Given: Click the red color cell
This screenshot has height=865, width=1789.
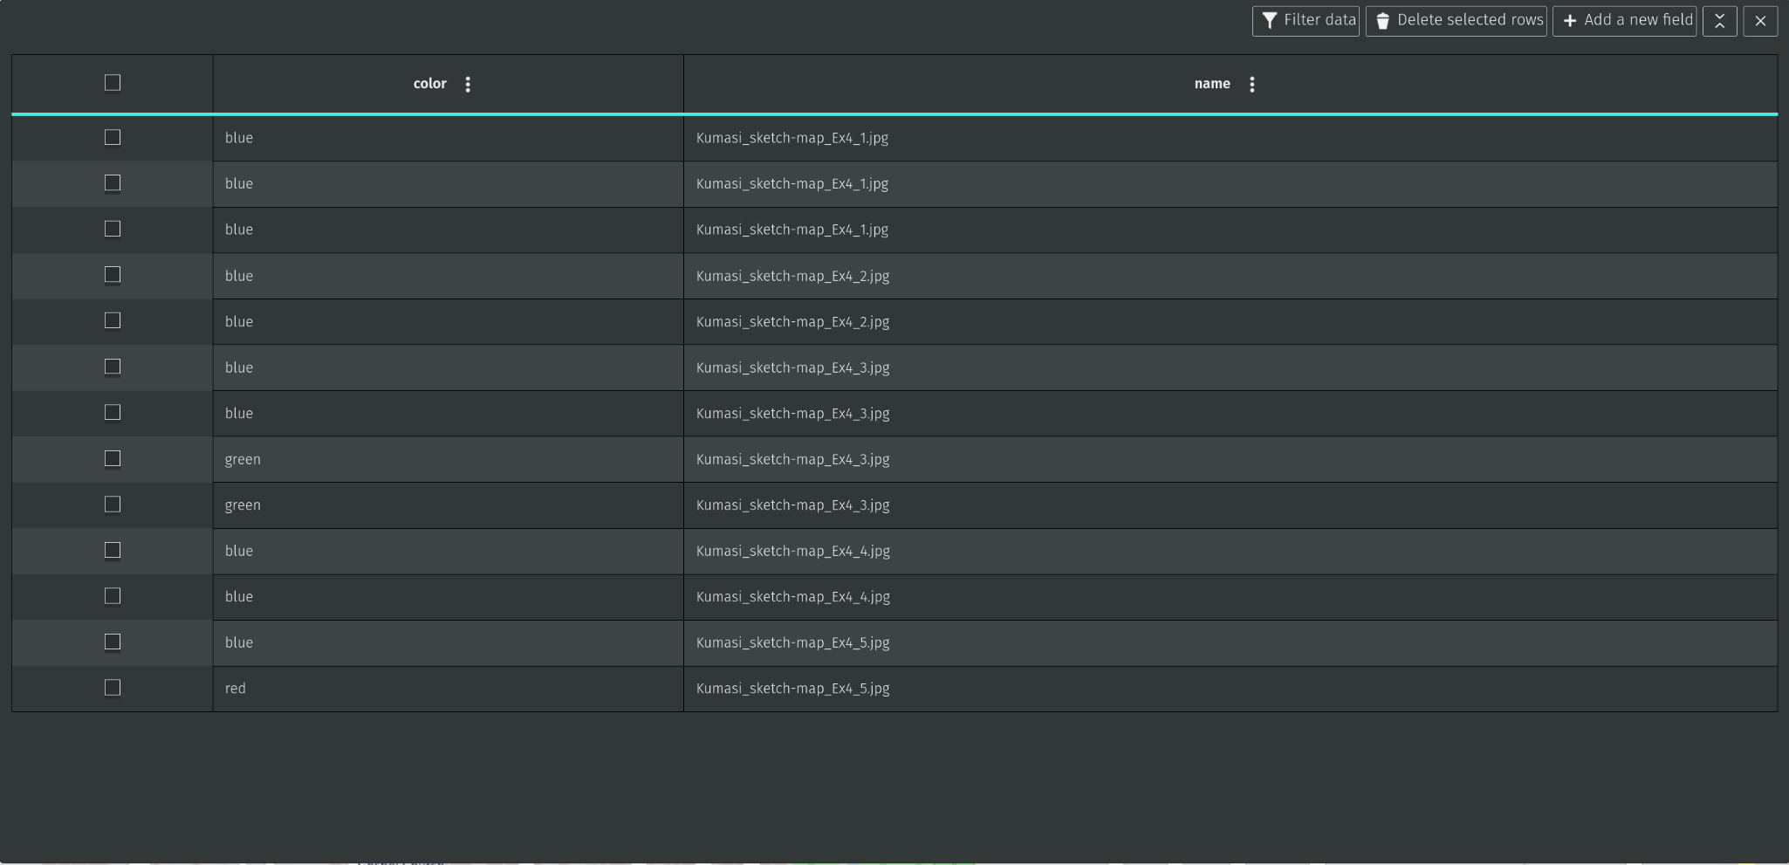Looking at the screenshot, I should [236, 689].
